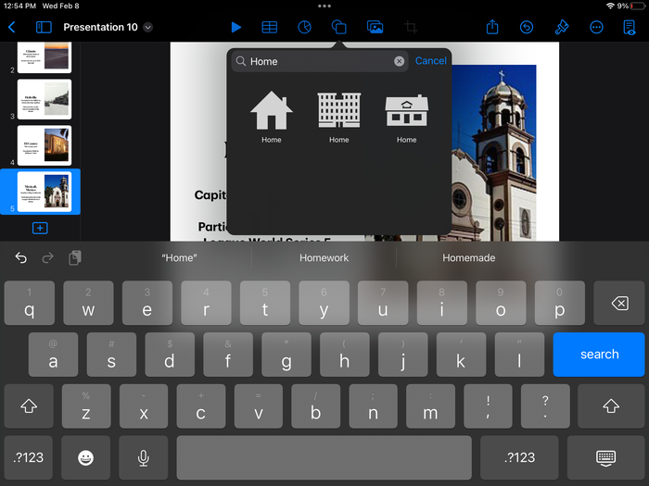Image resolution: width=649 pixels, height=486 pixels.
Task: Open the chart insertion menu
Action: 304,28
